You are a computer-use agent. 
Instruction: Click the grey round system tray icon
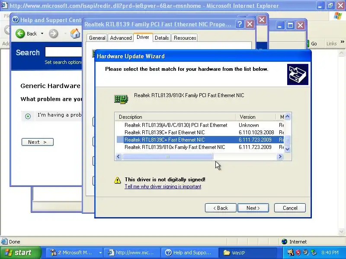[x=306, y=253]
